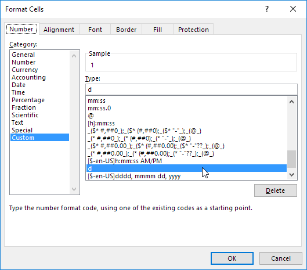Close the Format Cells dialog
The height and width of the screenshot is (270, 307).
293,9
